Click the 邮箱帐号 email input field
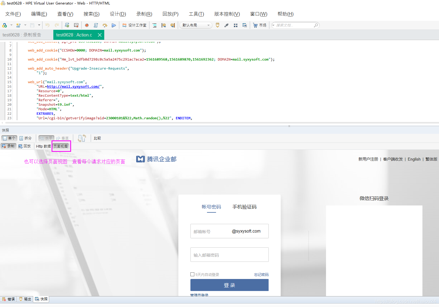This screenshot has height=307, width=439. [230, 231]
